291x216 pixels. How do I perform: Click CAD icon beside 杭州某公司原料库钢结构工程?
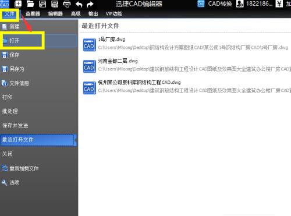coord(90,88)
